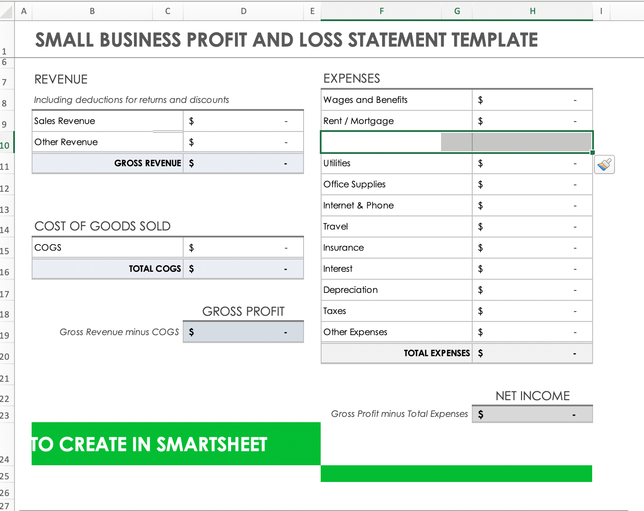Select the Wages and Benefits amount cell
This screenshot has width=644, height=511.
click(x=532, y=100)
